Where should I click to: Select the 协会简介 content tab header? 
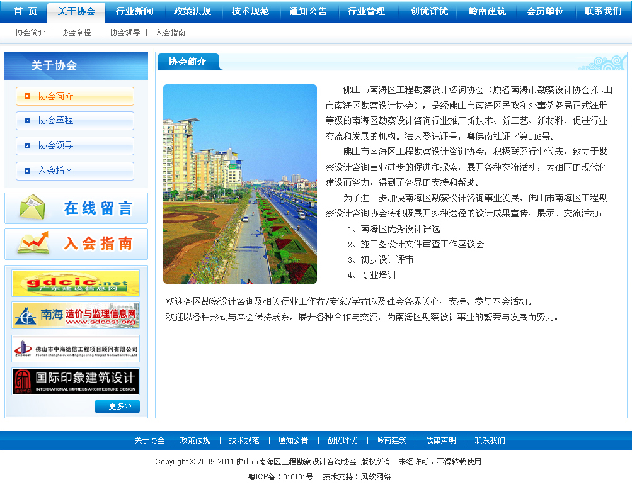[187, 62]
